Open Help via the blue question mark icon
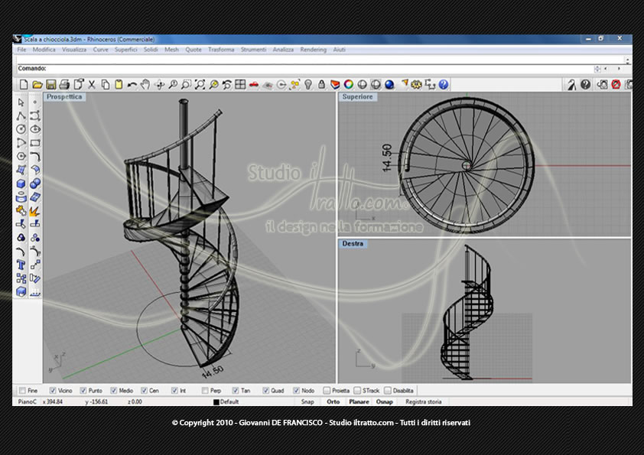Image resolution: width=644 pixels, height=455 pixels. coord(444,85)
